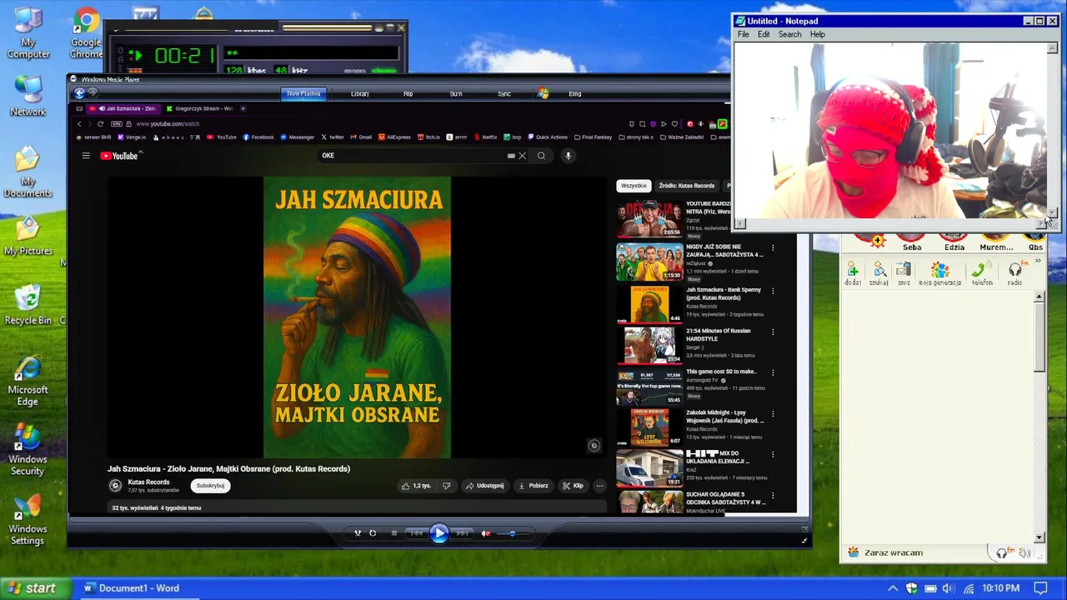Viewport: 1067px width, 600px height.
Task: Switch to Now Playing tab in Media Player
Action: pyautogui.click(x=303, y=93)
